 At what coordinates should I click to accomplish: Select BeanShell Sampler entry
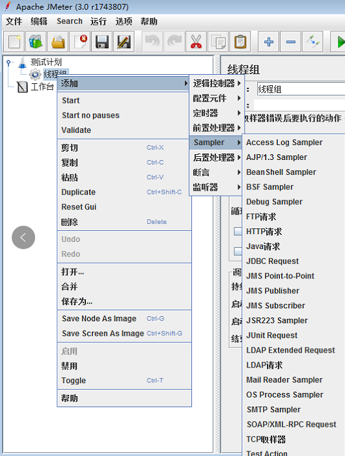pyautogui.click(x=294, y=172)
